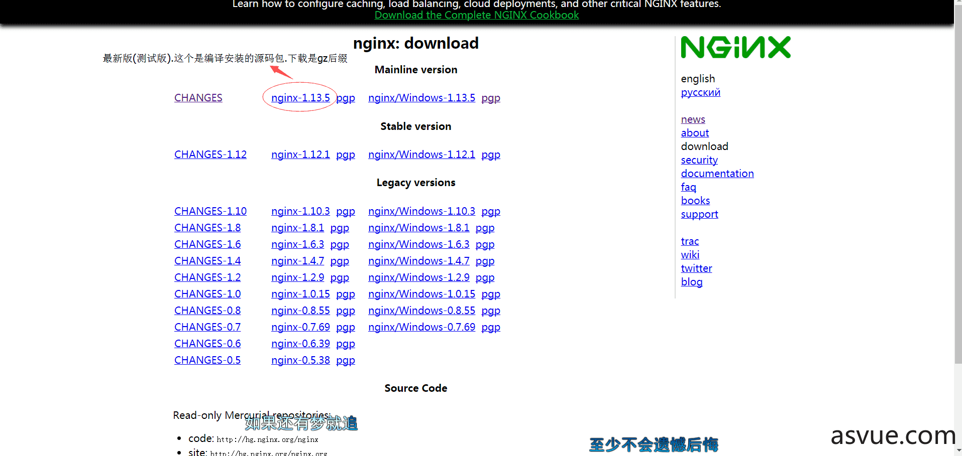Go to the news page
Viewport: 962px width, 456px height.
[693, 119]
